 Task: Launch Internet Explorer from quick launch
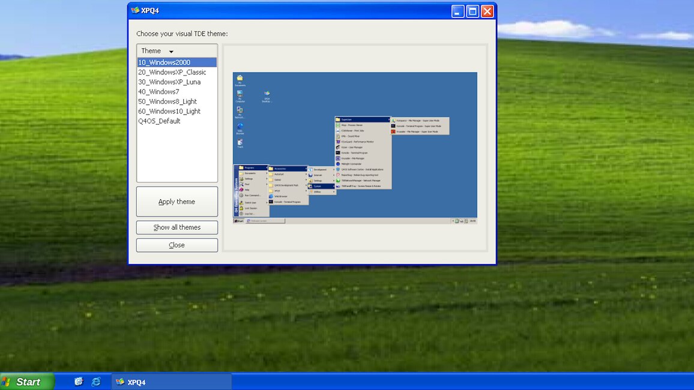95,382
